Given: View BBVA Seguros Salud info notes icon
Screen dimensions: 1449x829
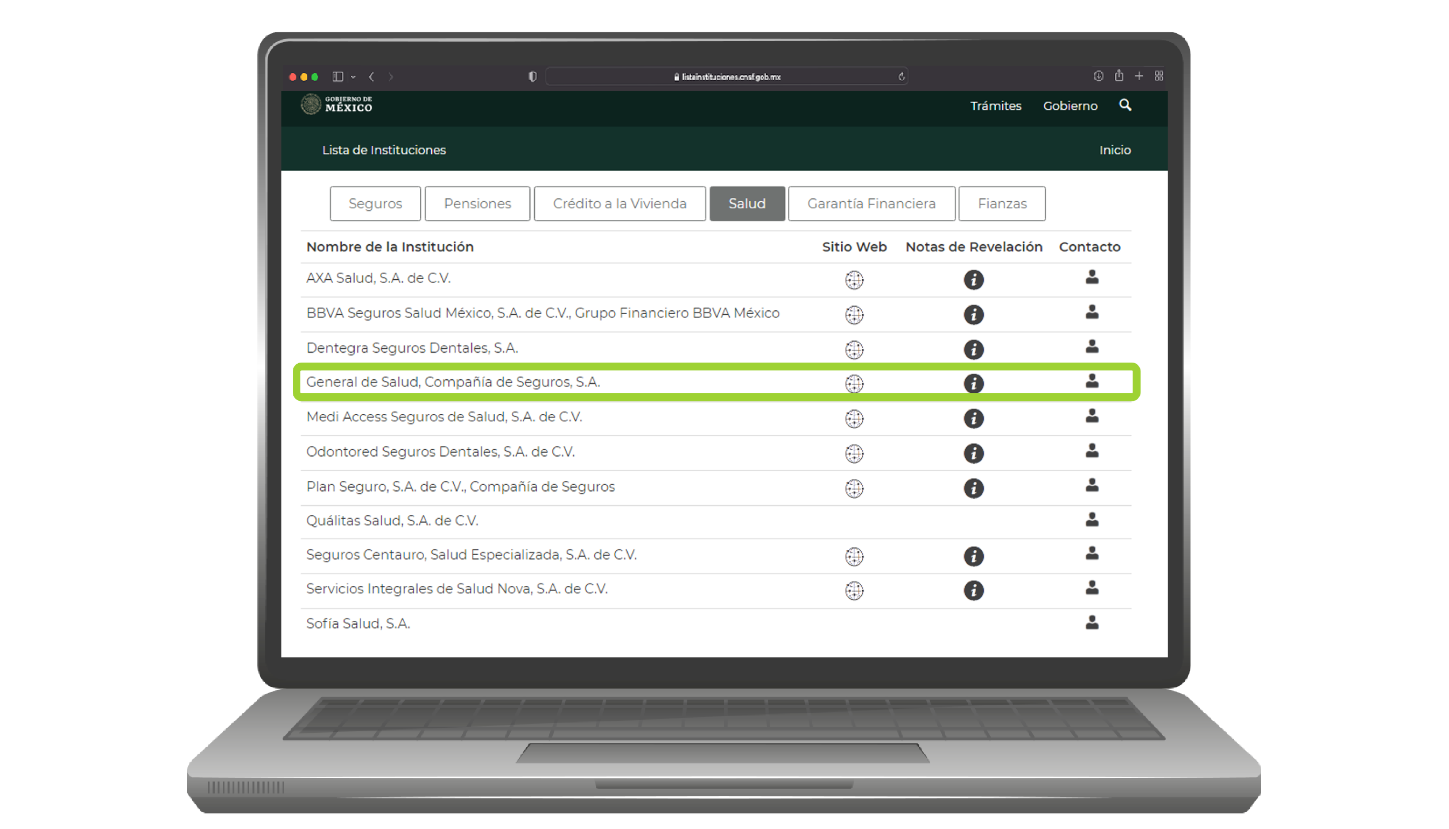Looking at the screenshot, I should coord(973,314).
